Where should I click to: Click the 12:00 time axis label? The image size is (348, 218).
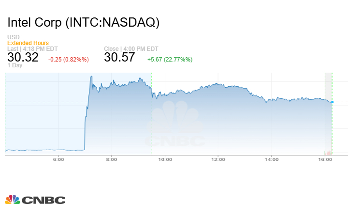(218, 159)
